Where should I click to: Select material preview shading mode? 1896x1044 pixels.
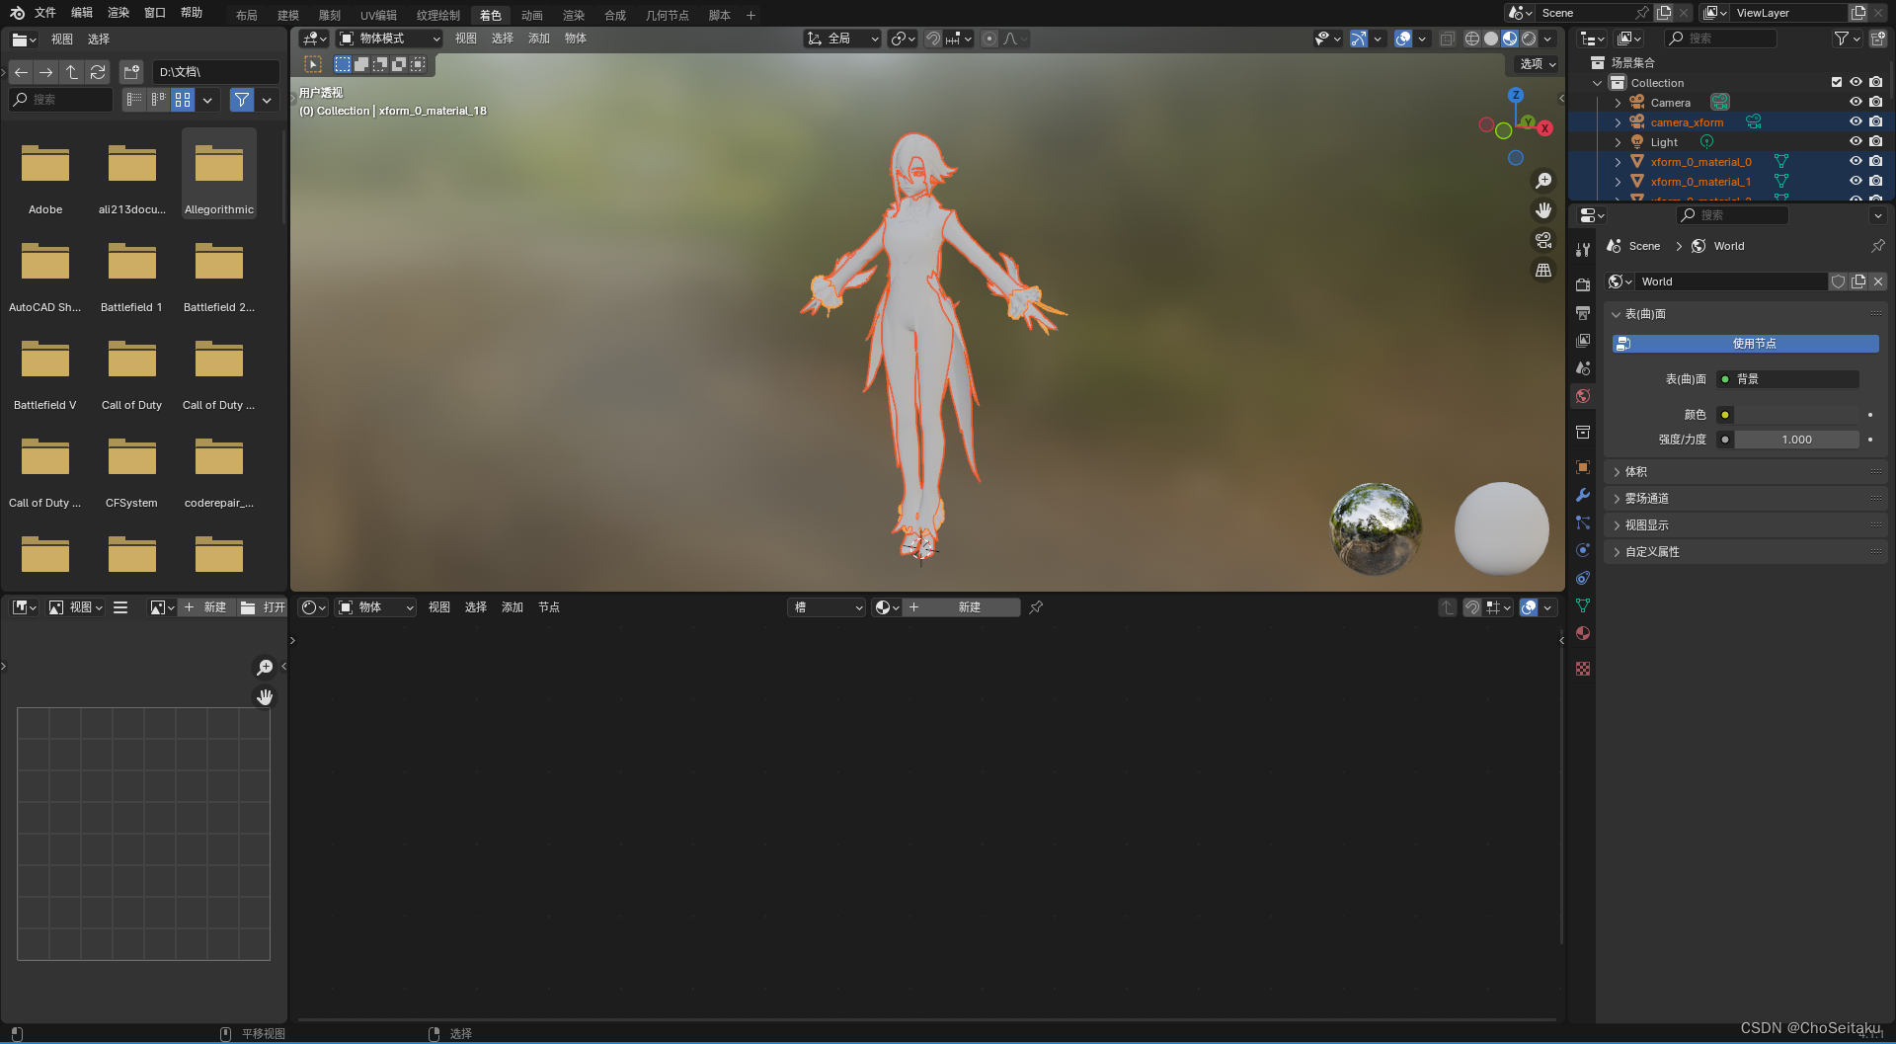(x=1510, y=39)
